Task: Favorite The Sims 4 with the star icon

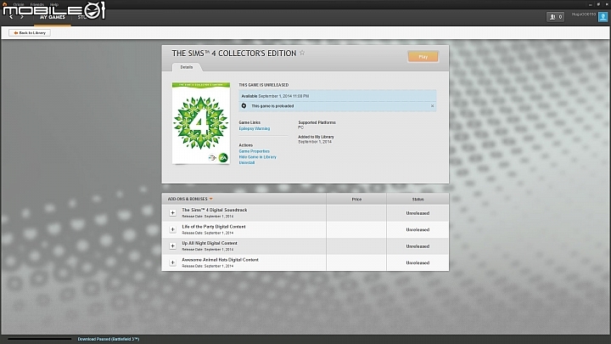Action: [302, 53]
